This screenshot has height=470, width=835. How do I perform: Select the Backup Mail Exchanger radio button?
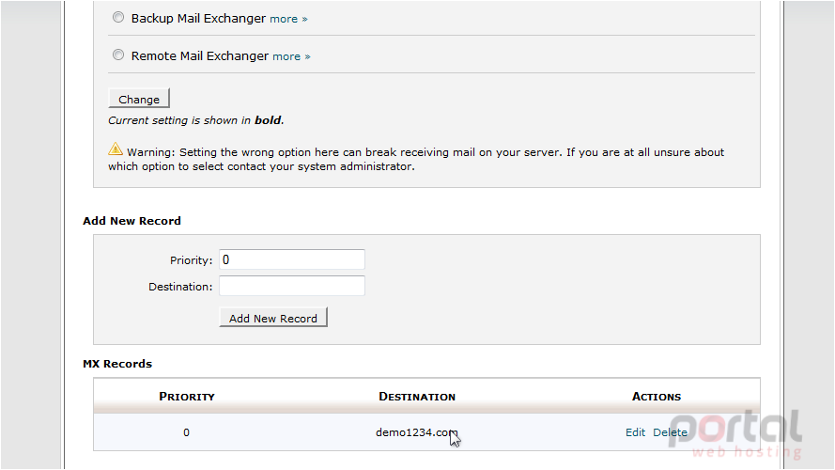(x=118, y=18)
